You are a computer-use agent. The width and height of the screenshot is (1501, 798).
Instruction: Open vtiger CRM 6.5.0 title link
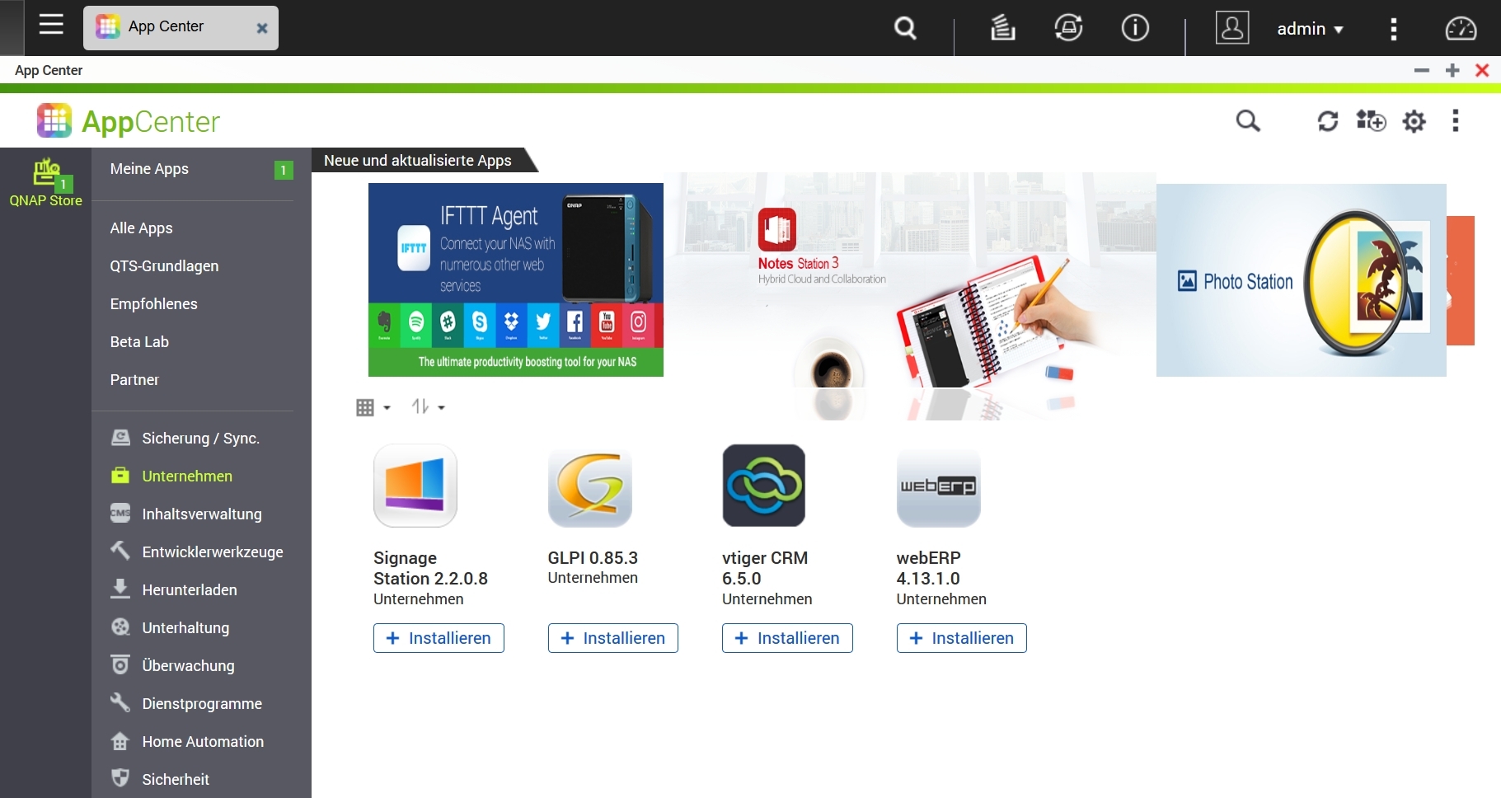[x=765, y=568]
